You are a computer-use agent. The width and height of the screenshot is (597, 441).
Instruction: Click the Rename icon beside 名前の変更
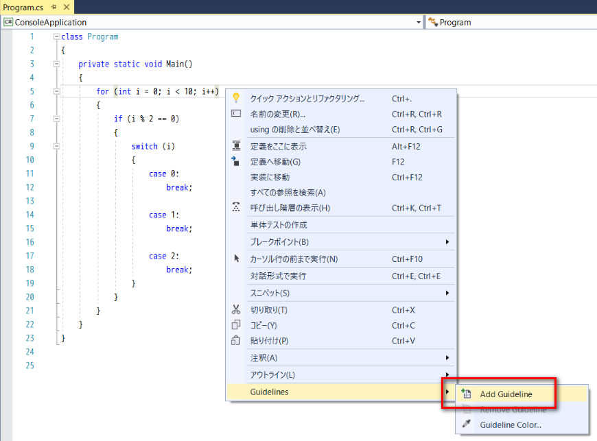(x=235, y=115)
